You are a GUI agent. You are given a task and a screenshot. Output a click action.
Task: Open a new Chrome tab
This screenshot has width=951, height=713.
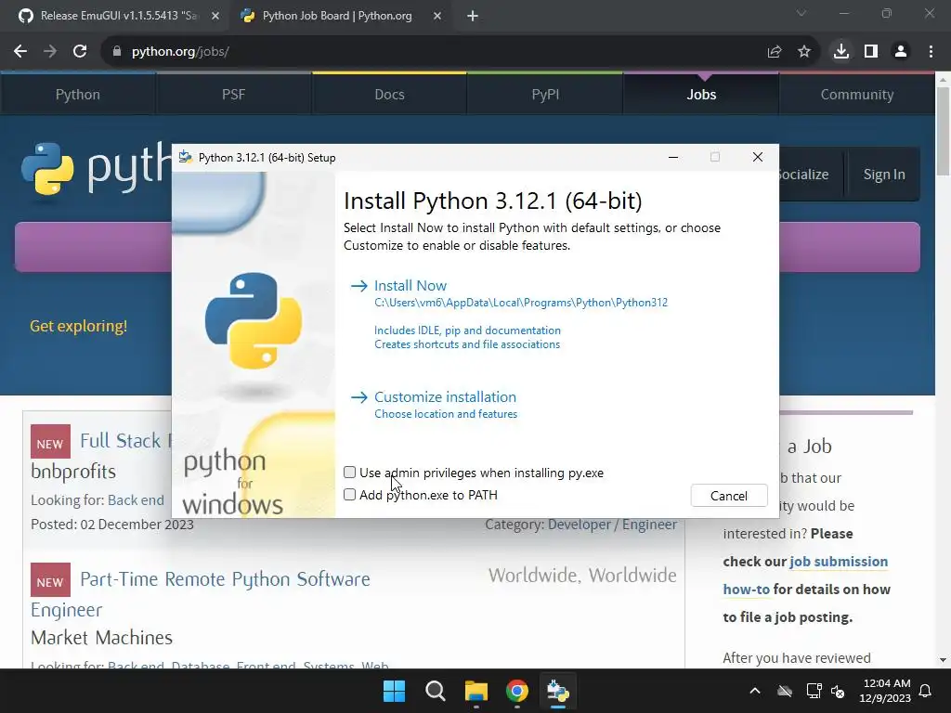click(x=473, y=17)
